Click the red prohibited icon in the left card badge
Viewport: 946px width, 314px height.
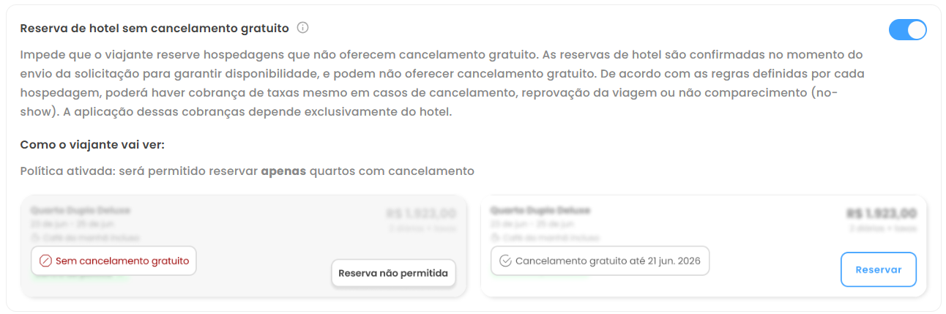tap(45, 261)
